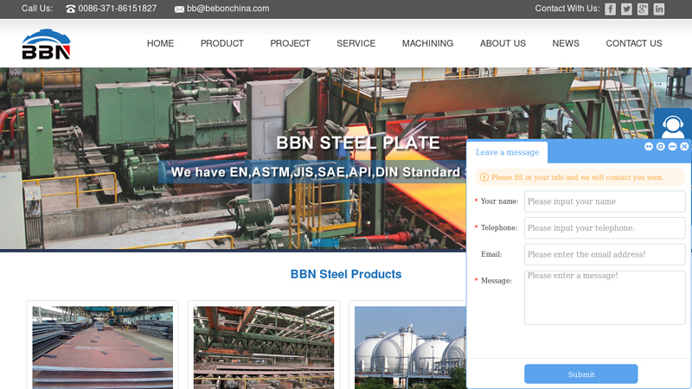Open the Google Plus social icon
The image size is (692, 389).
tap(643, 9)
